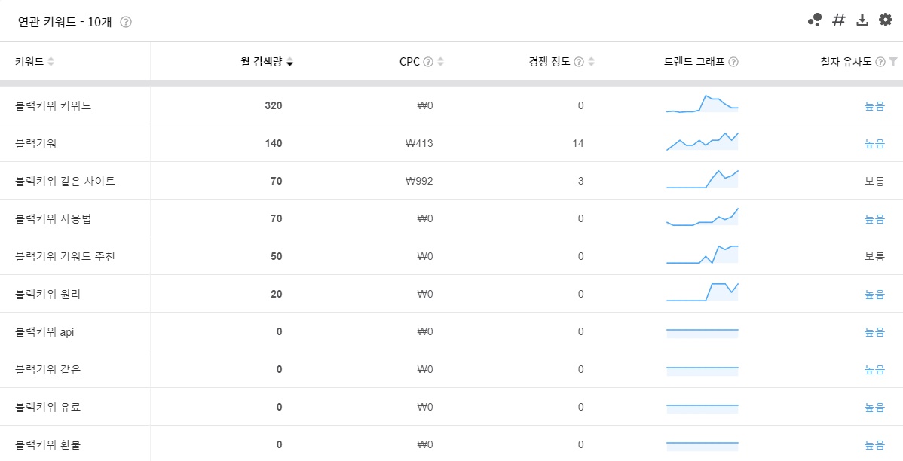Click help icon next to CPC header
Viewport: 903px width, 461px height.
pyautogui.click(x=428, y=62)
